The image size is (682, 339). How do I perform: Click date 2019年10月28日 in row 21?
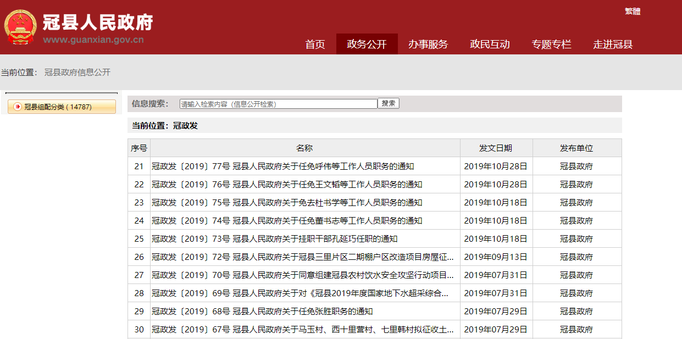[496, 166]
